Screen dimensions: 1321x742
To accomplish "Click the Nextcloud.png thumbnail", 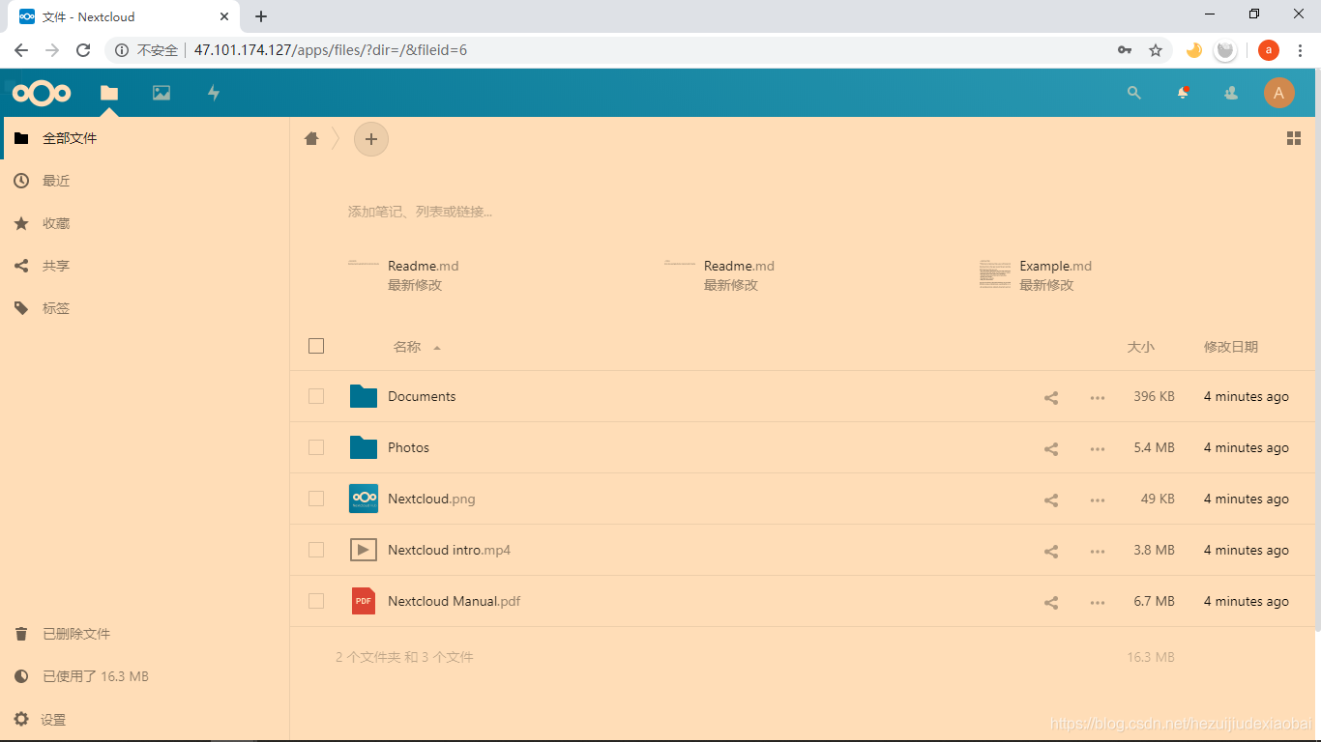I will coord(364,499).
